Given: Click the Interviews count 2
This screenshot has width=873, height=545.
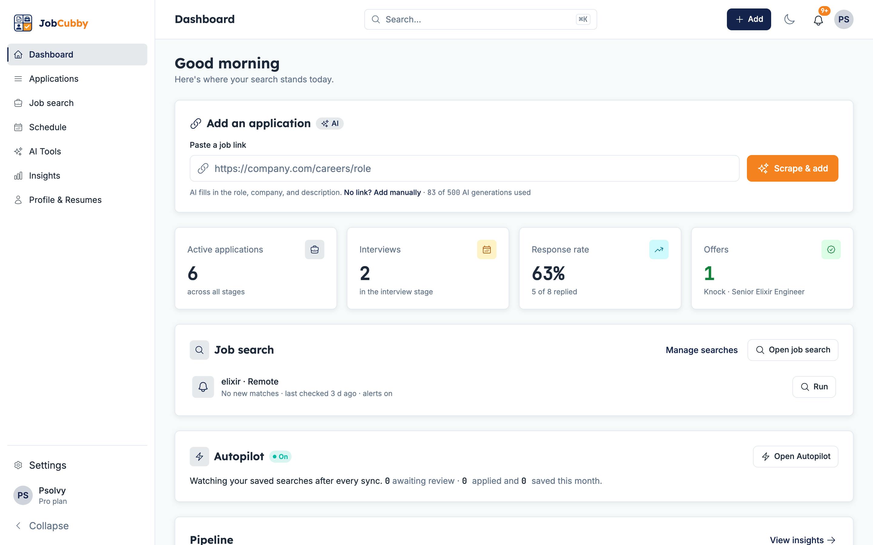Looking at the screenshot, I should [365, 273].
